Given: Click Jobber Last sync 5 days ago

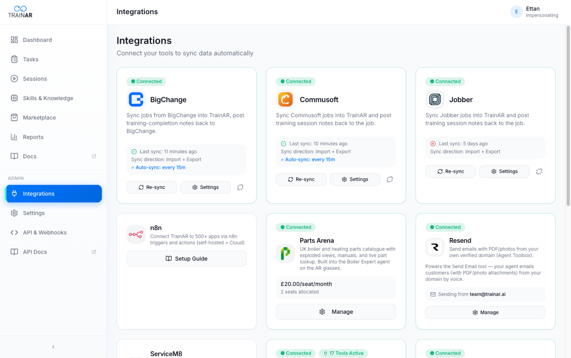Looking at the screenshot, I should click(463, 144).
